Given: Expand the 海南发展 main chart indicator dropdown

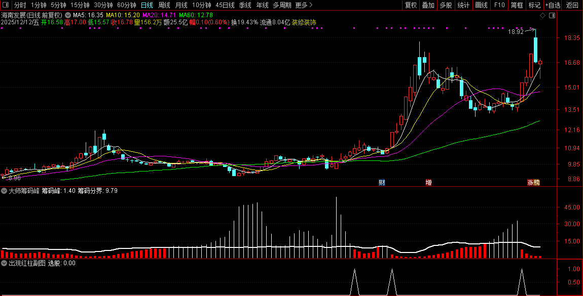Looking at the screenshot, I should point(68,16).
